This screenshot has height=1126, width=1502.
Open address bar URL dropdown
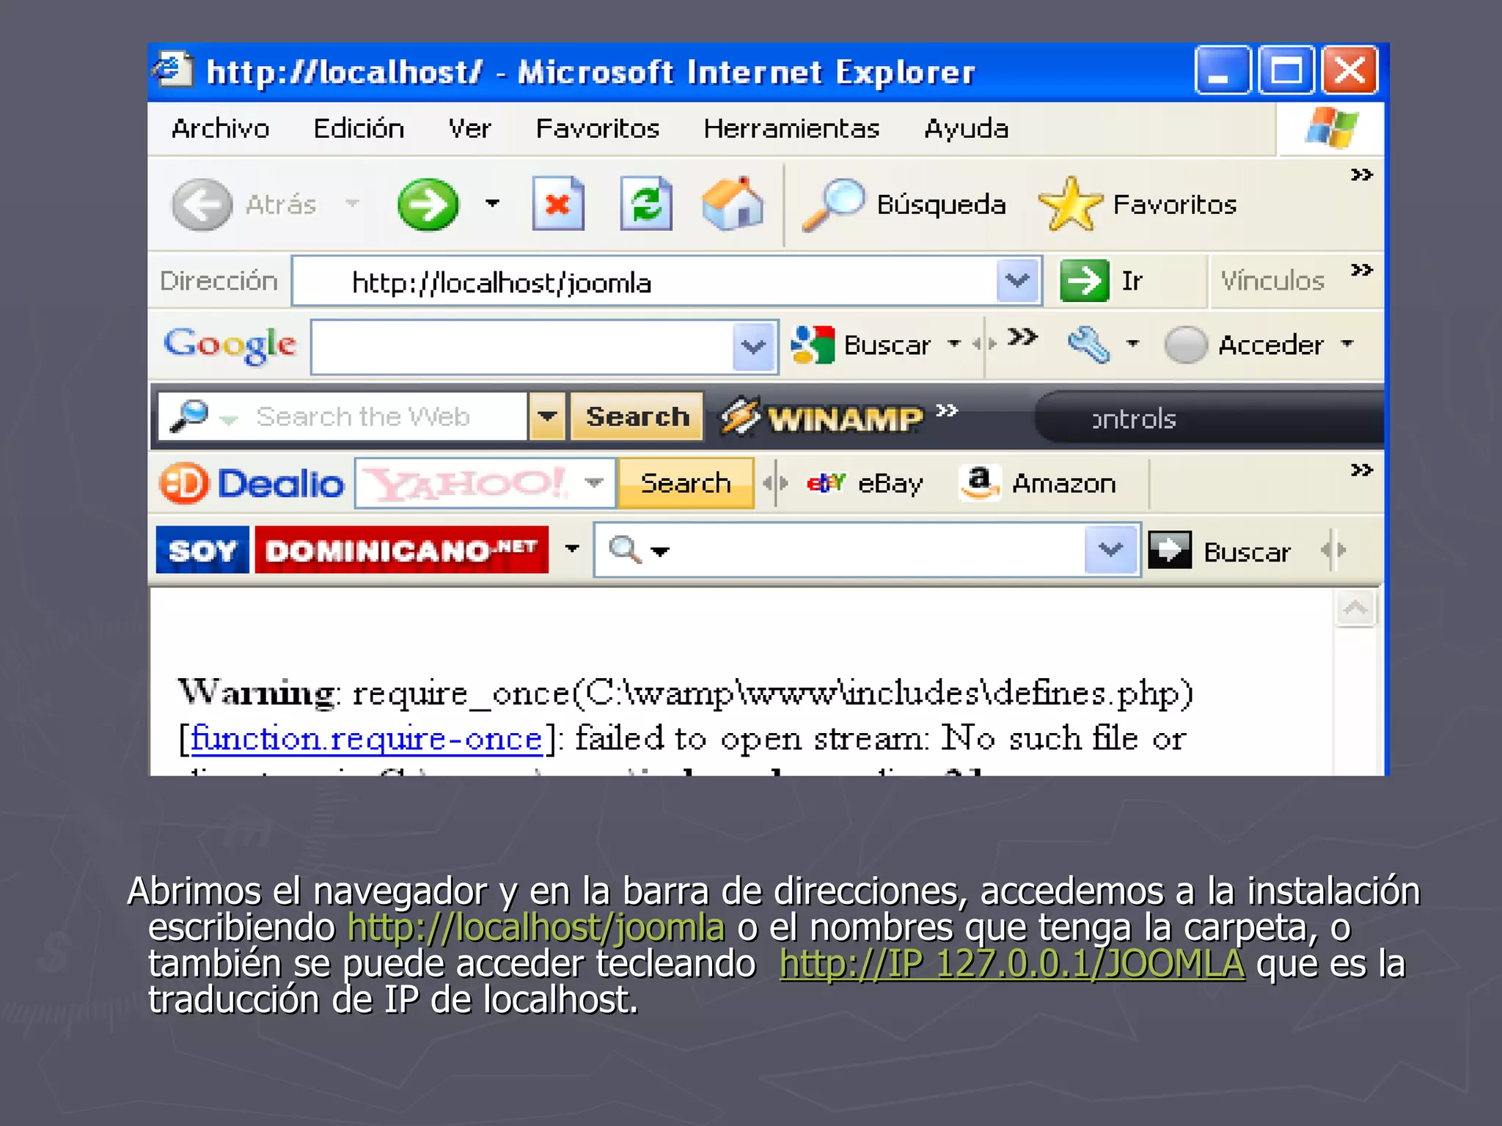point(1017,280)
